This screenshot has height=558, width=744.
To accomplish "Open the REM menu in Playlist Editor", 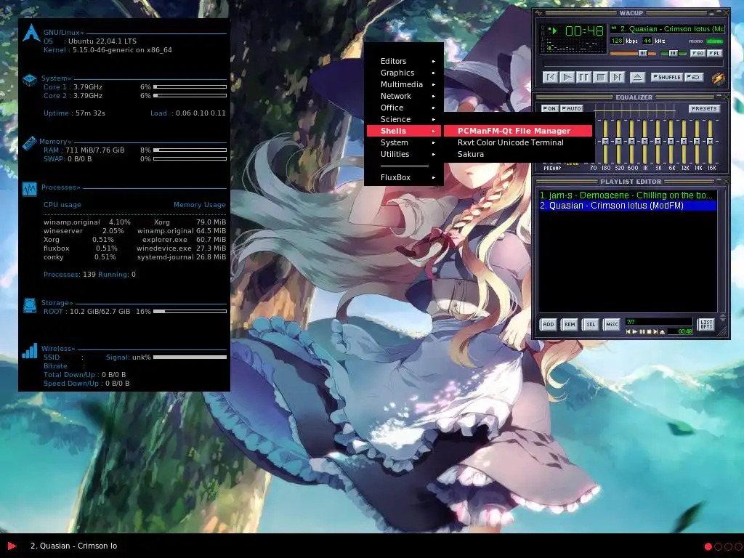I will tap(570, 325).
